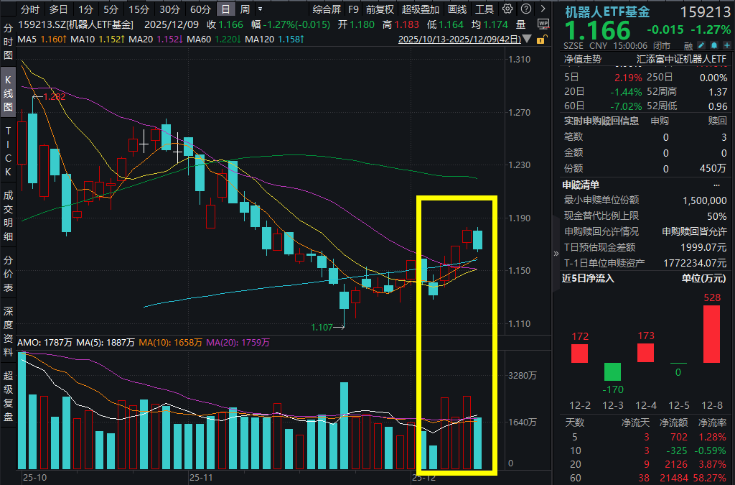Image resolution: width=735 pixels, height=485 pixels.
Task: Click the plus icon to add to watchlist
Action: [728, 45]
